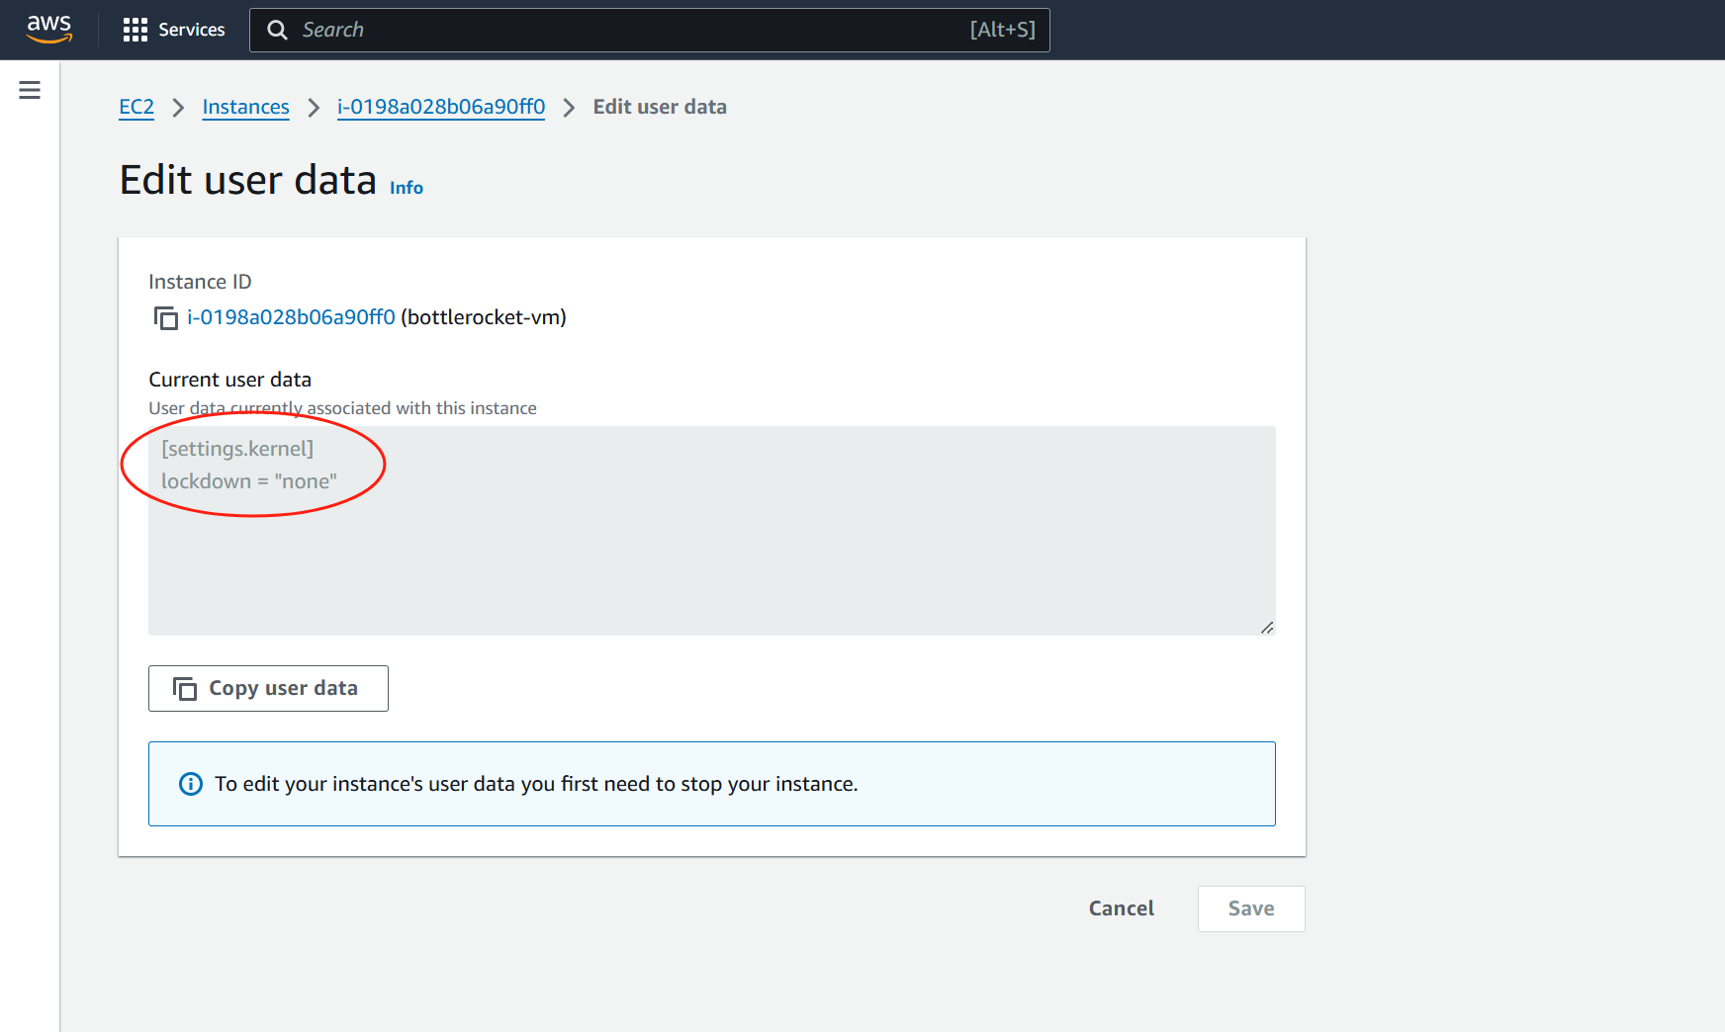This screenshot has height=1032, width=1725.
Task: Go to EC2 breadcrumb link
Action: (x=136, y=107)
